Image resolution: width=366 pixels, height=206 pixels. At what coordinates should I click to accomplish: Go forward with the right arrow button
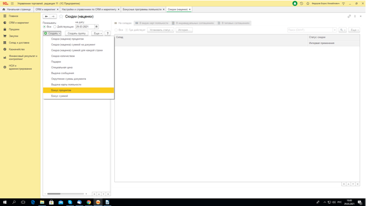(x=53, y=16)
